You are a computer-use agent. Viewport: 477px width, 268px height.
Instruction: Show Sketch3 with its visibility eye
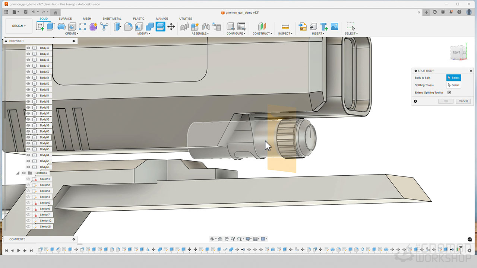pyautogui.click(x=28, y=191)
